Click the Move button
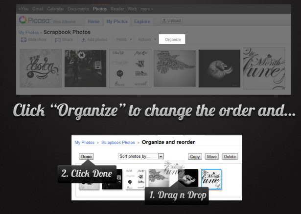This screenshot has height=214, width=301. (212, 156)
